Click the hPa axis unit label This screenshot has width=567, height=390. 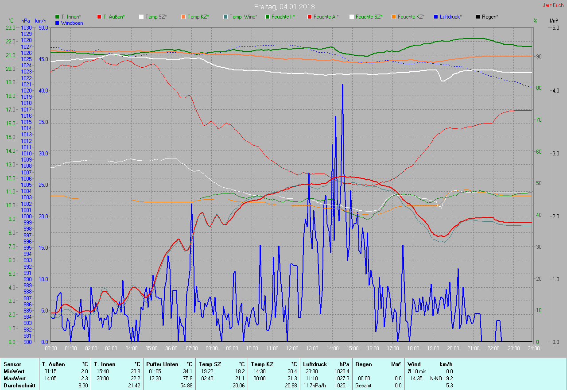coord(26,21)
